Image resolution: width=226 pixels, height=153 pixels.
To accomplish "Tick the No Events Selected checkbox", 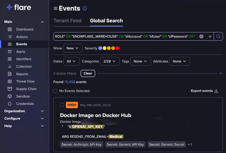I will tap(55, 91).
